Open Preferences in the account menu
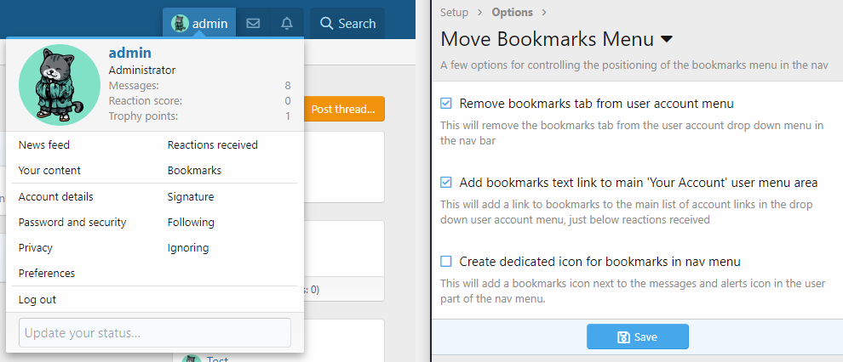The image size is (843, 362). coord(47,274)
